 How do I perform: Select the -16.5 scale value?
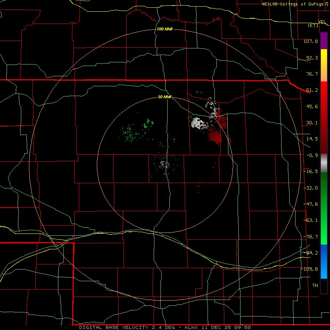click(x=311, y=172)
